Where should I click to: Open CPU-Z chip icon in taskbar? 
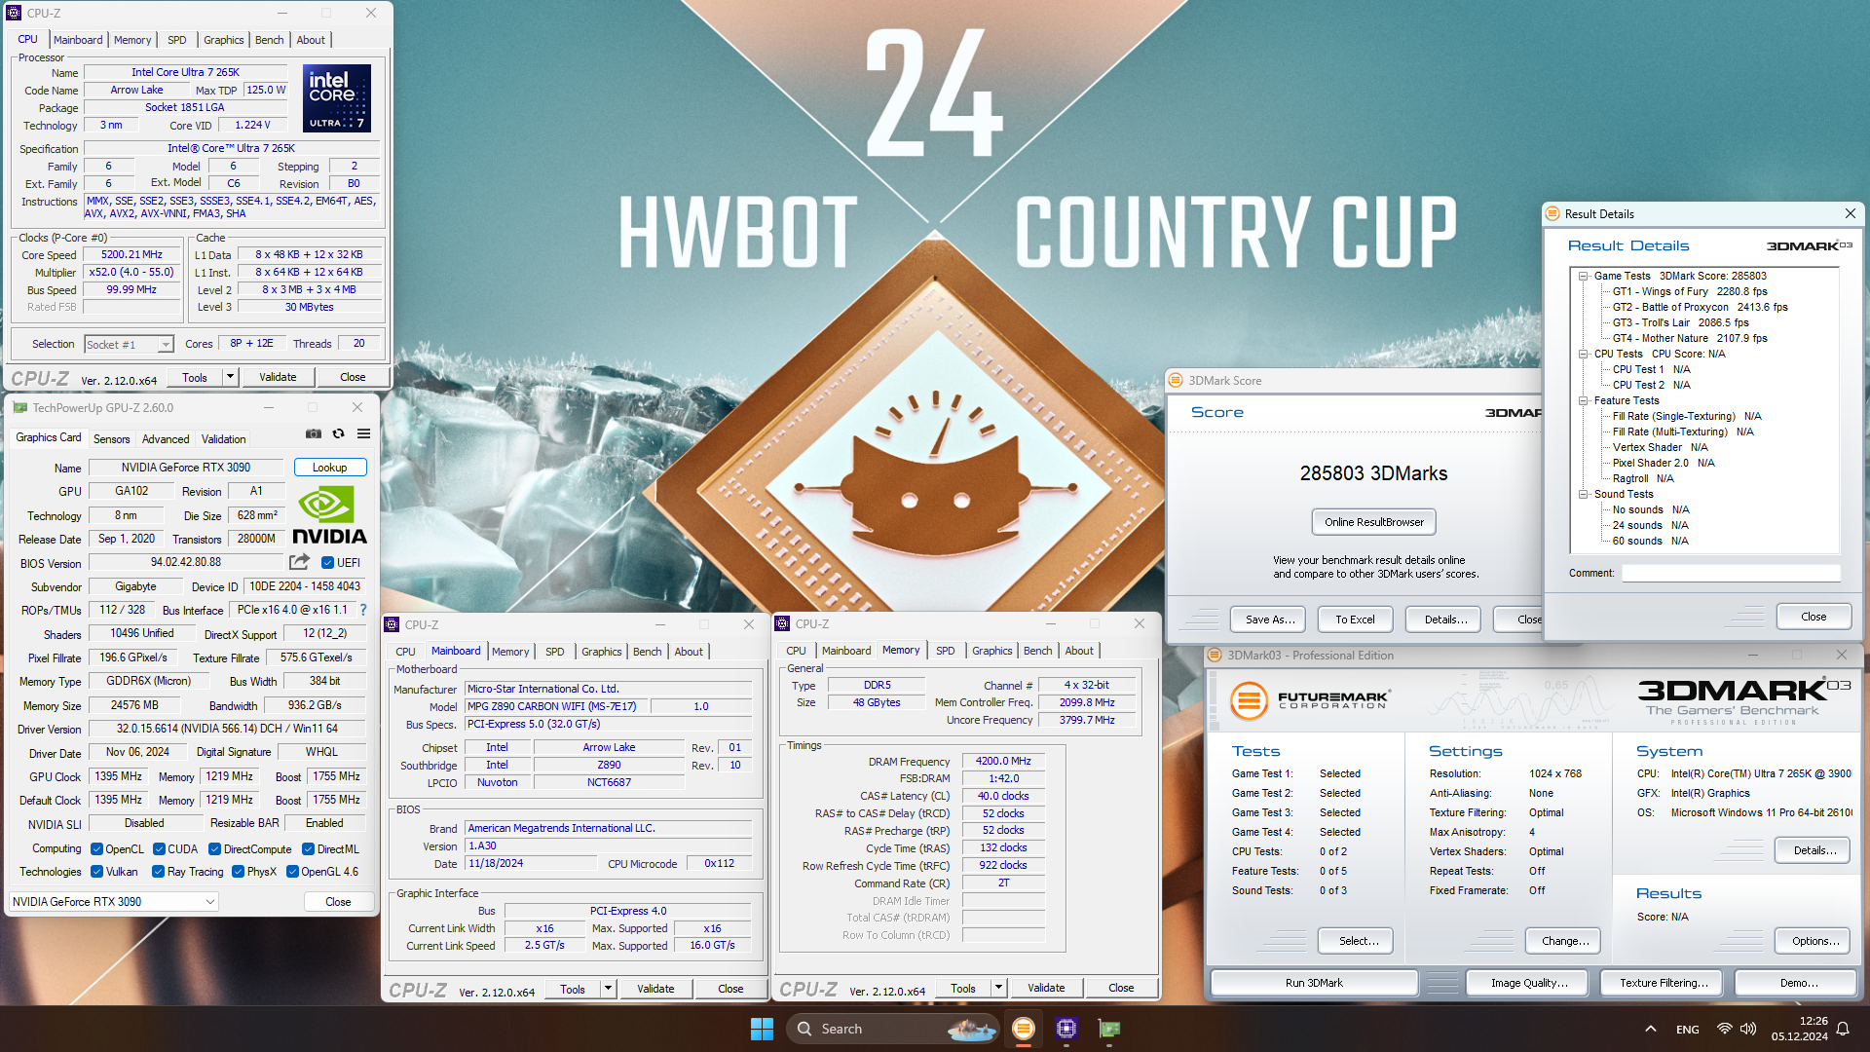(1066, 1029)
